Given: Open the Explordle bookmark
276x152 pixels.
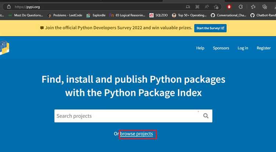Looking at the screenshot, I should [x=96, y=15].
